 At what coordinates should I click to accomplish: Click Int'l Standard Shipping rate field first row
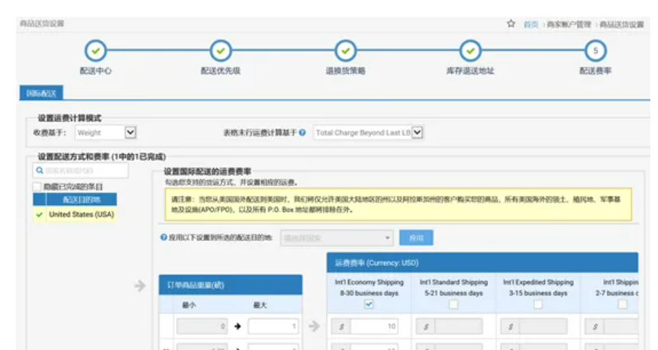tap(458, 326)
